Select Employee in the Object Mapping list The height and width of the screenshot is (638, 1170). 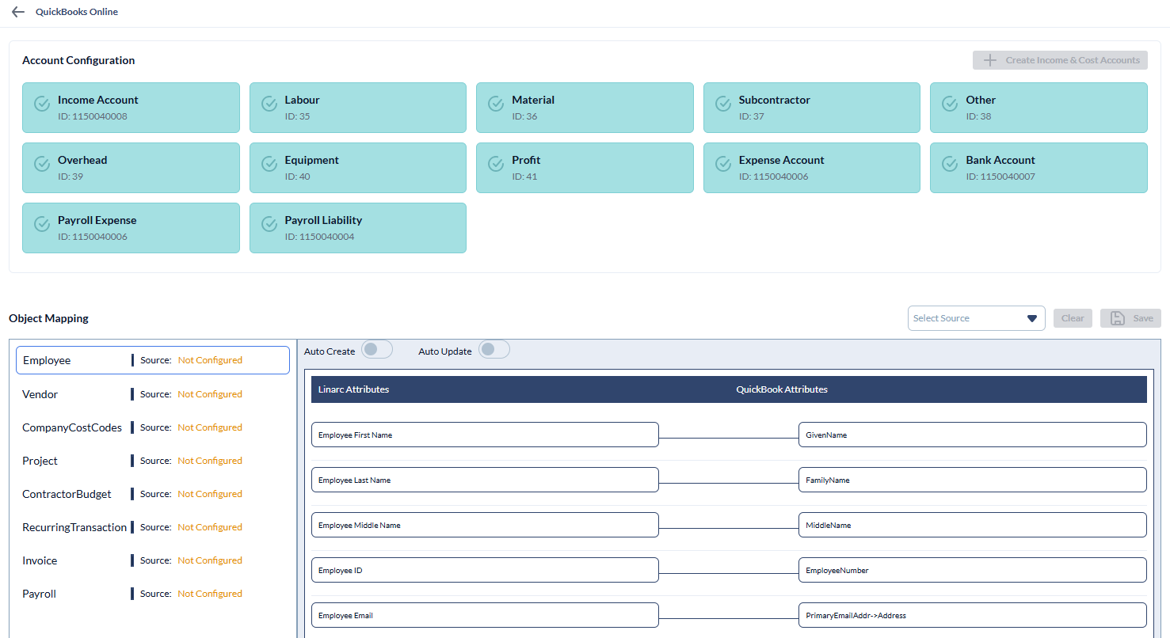point(153,360)
